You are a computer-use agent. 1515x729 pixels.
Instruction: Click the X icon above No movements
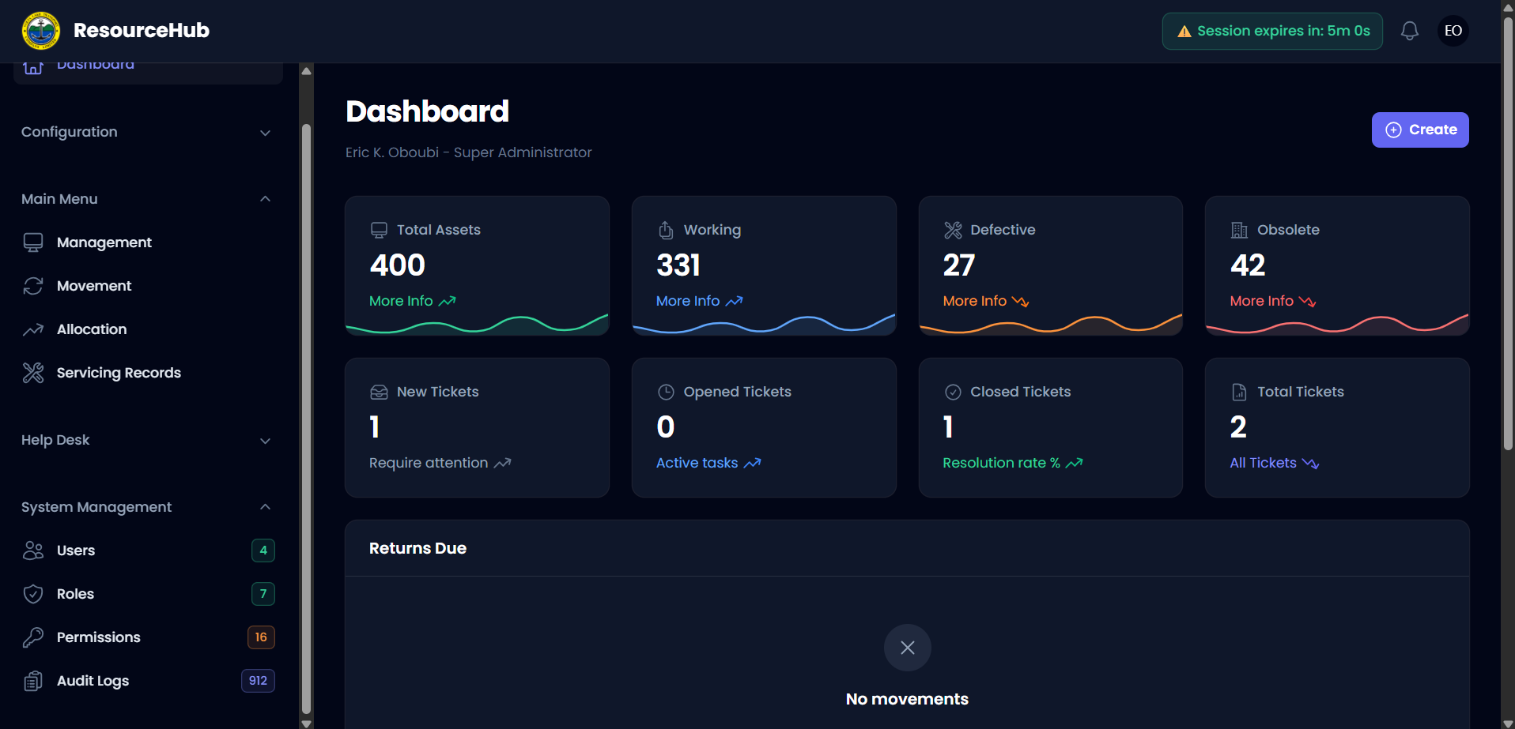[907, 648]
